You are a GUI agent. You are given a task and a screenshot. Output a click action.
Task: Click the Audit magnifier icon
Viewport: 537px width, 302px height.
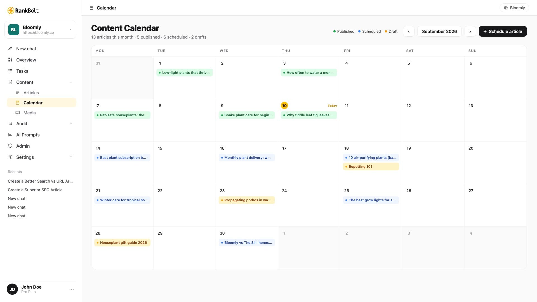10,123
